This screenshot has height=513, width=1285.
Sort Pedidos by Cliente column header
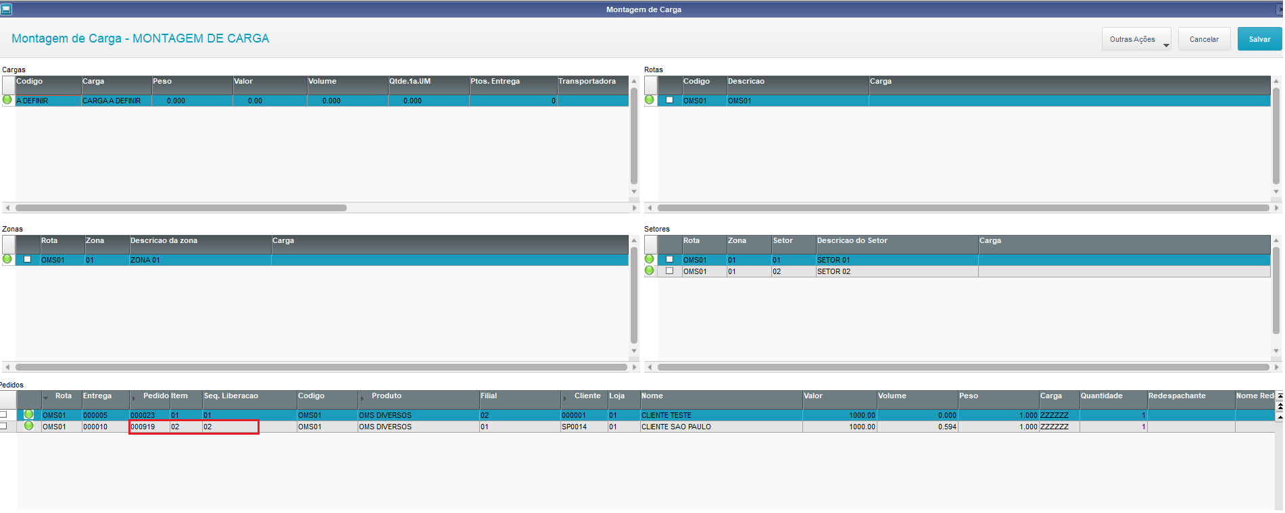pyautogui.click(x=584, y=400)
